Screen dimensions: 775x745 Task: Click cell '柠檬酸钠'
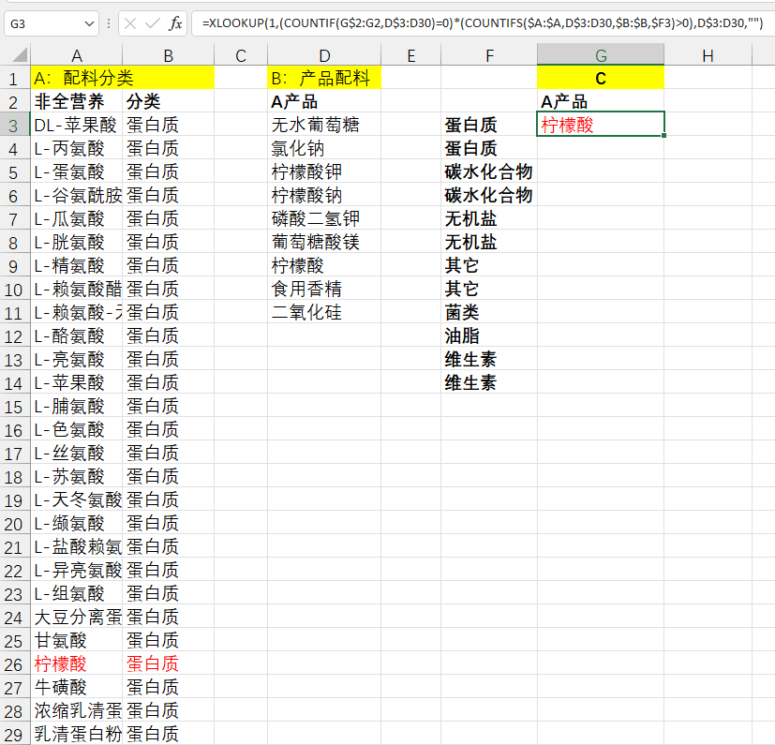point(324,195)
